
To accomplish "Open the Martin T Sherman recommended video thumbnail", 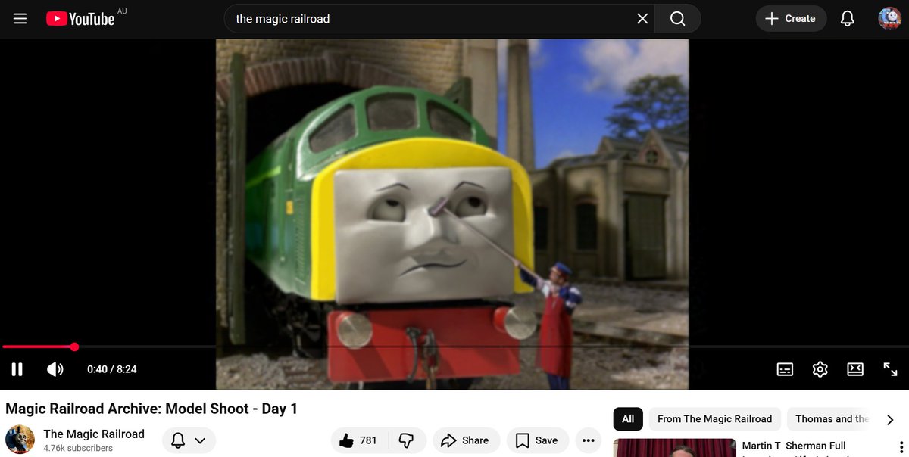I will point(674,448).
